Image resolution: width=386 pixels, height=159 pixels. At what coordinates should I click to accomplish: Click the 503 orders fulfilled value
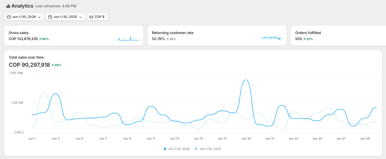pos(298,39)
